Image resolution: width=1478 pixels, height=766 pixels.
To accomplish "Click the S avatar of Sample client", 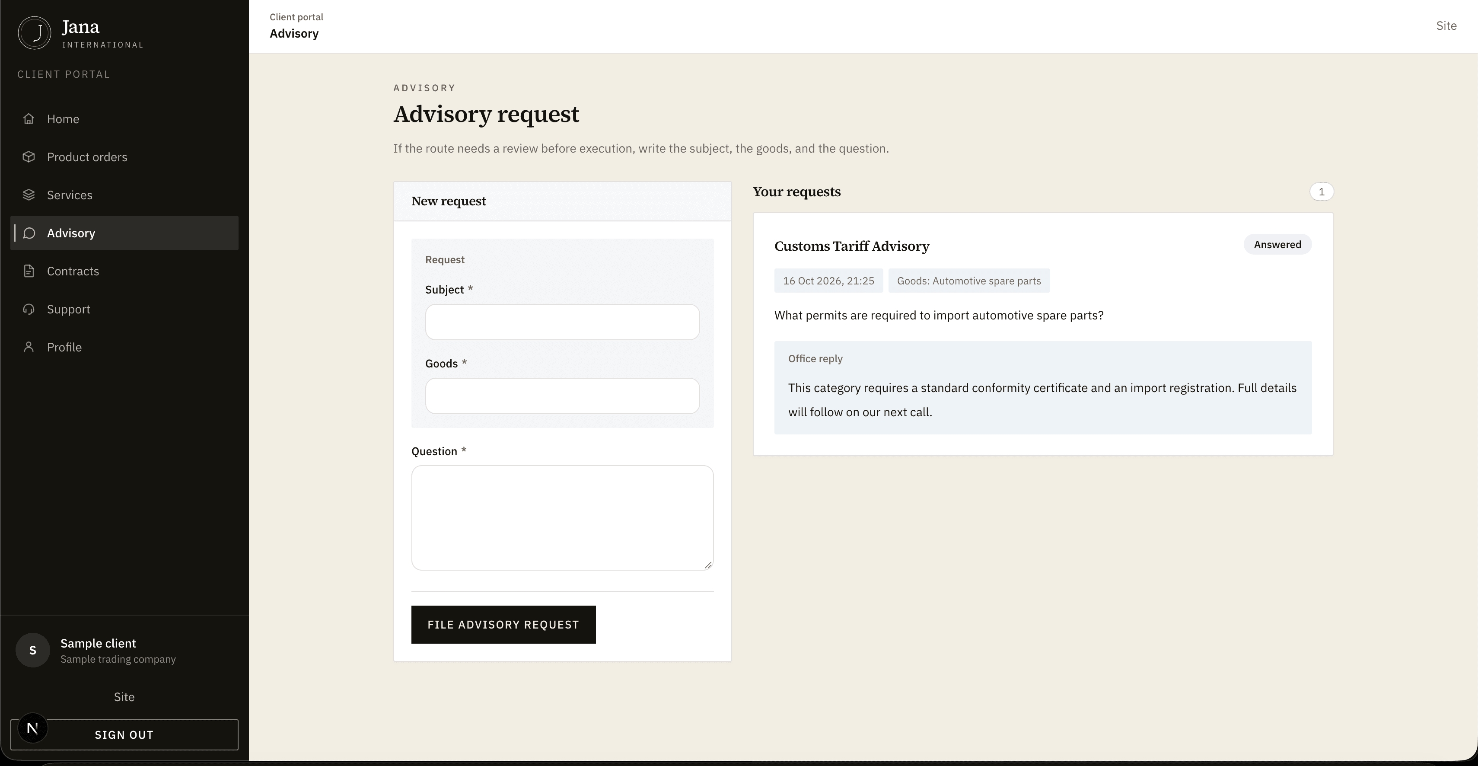I will tap(33, 650).
